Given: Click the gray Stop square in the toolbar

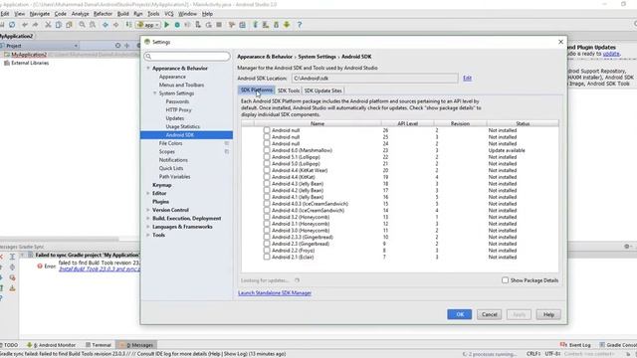Looking at the screenshot, I should tap(219, 25).
